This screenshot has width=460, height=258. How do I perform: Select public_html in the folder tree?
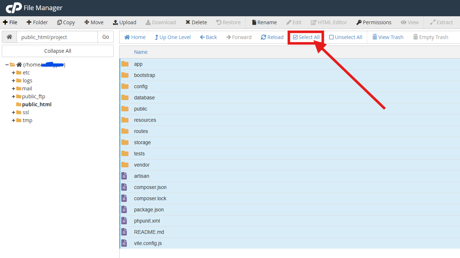pos(36,104)
